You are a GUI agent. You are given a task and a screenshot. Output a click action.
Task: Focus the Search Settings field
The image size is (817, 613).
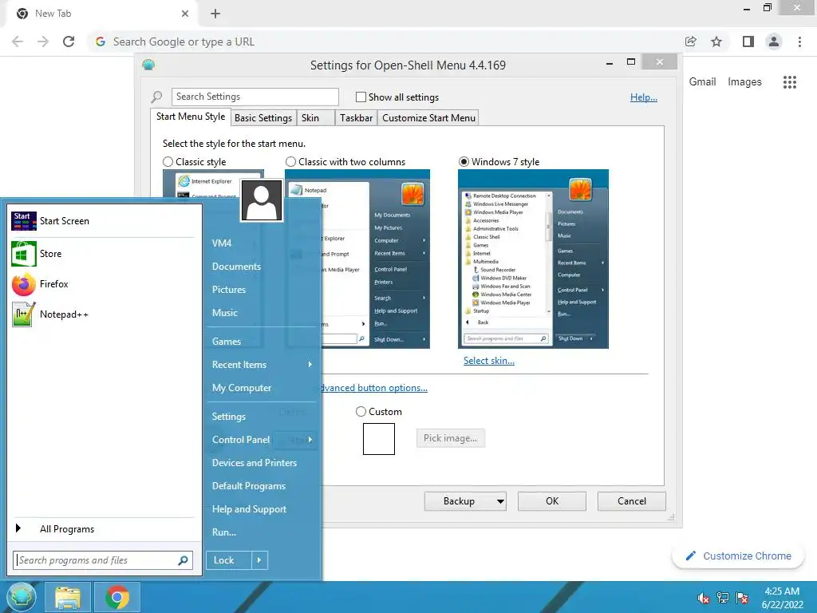[x=255, y=97]
